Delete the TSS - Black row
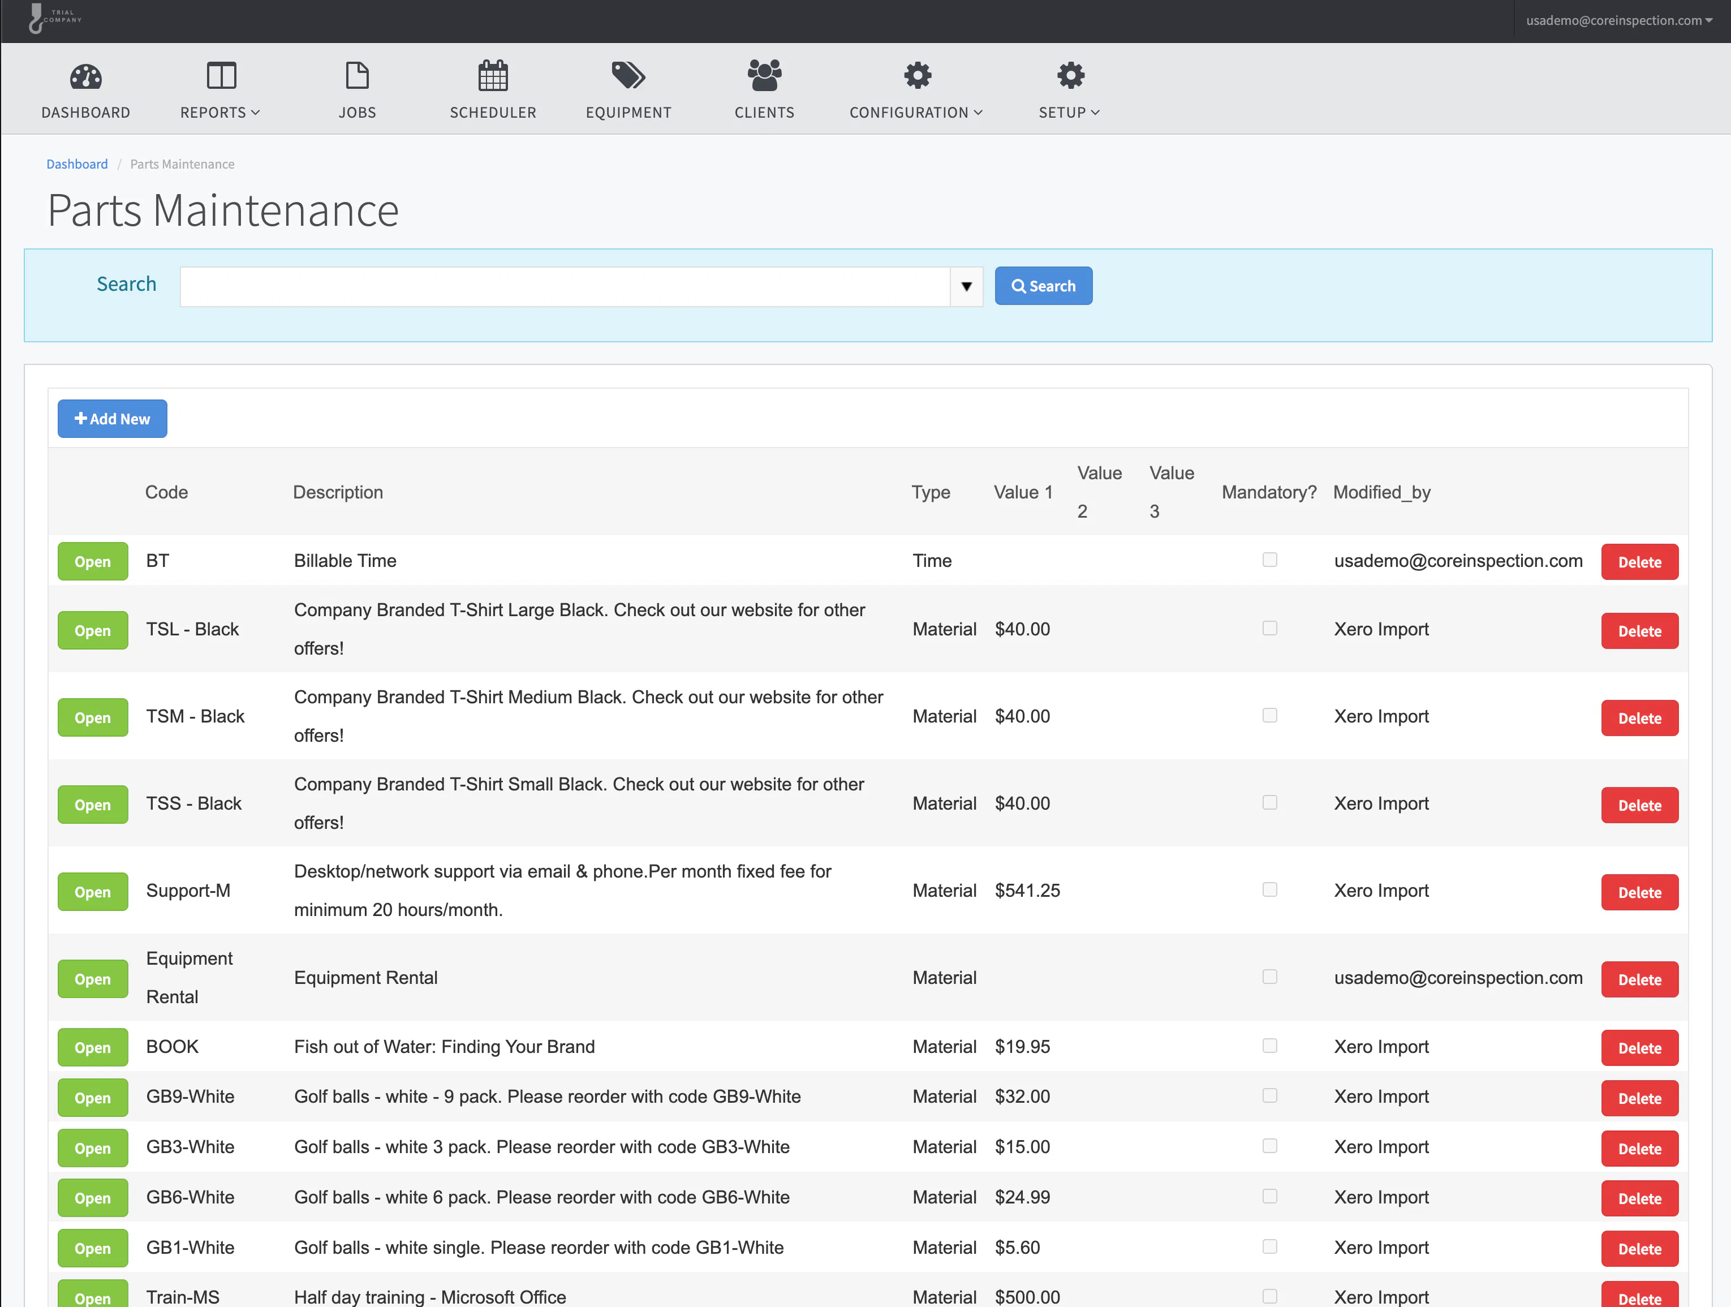Image resolution: width=1731 pixels, height=1307 pixels. pos(1639,805)
